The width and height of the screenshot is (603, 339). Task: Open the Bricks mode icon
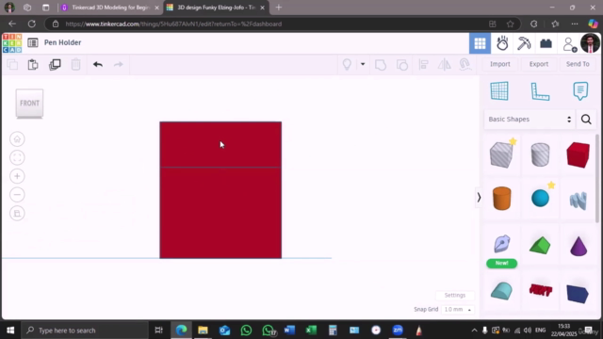(x=546, y=43)
